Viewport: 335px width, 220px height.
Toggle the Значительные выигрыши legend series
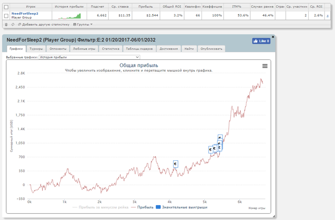[181, 207]
